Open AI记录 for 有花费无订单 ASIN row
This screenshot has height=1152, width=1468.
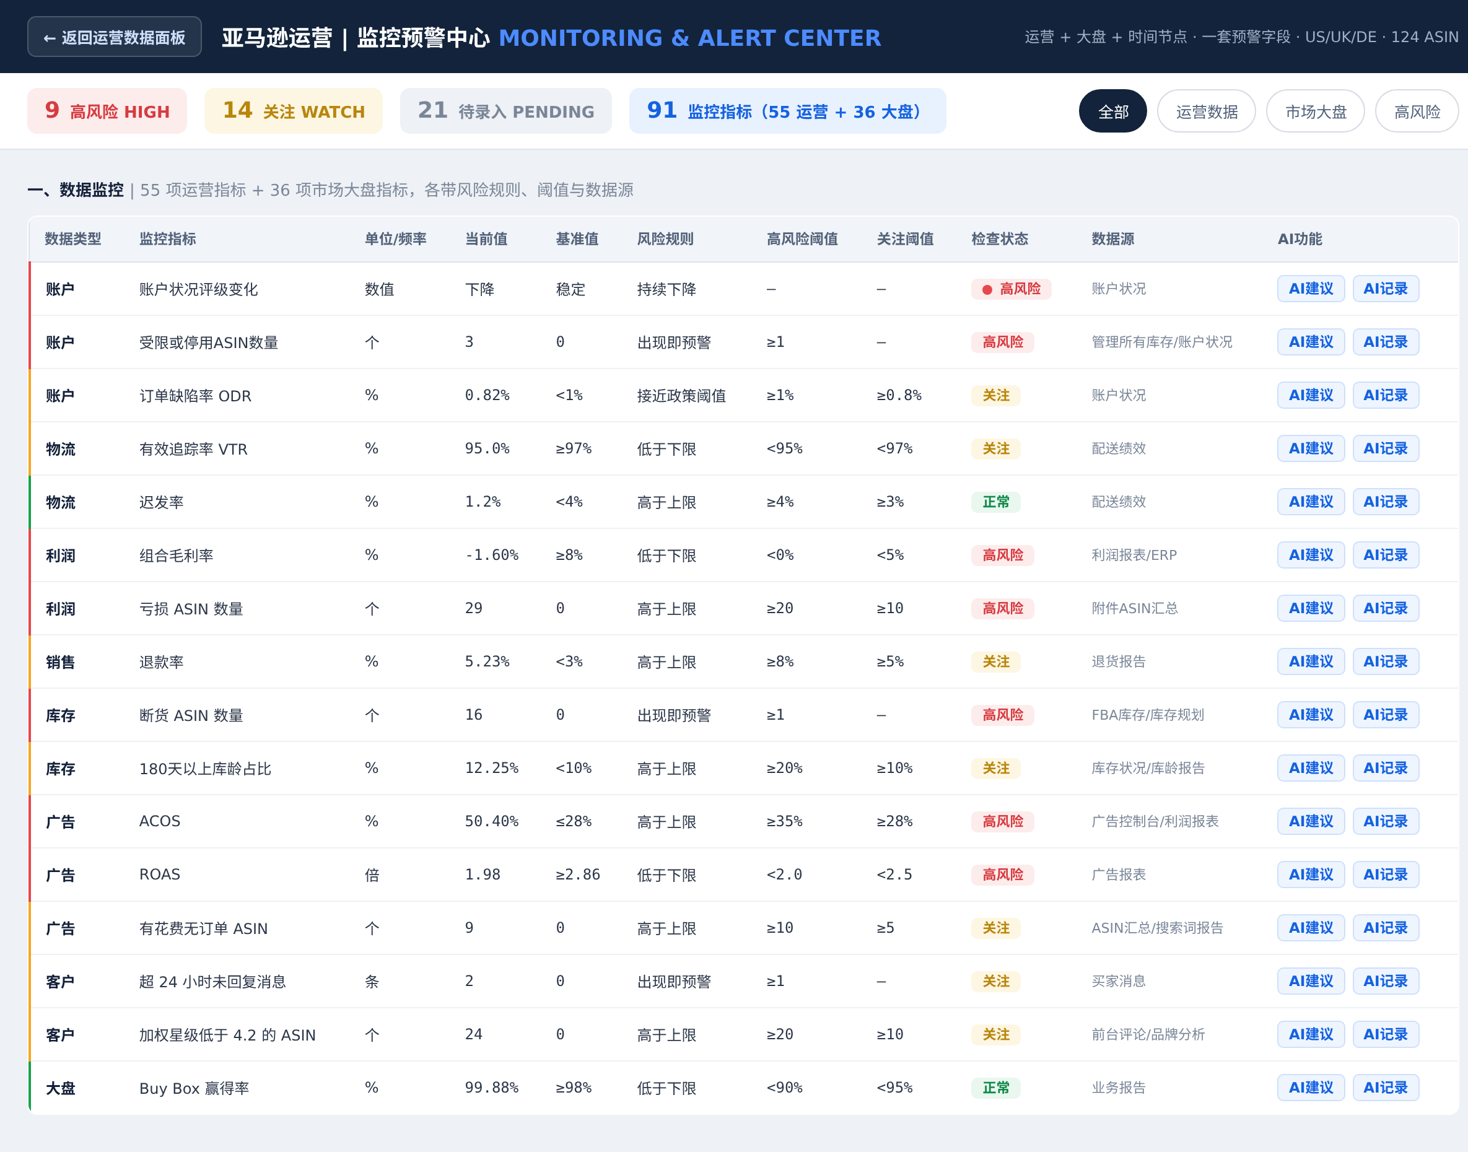point(1386,928)
